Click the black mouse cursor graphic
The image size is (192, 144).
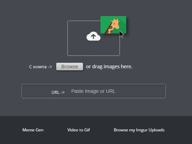tap(121, 34)
